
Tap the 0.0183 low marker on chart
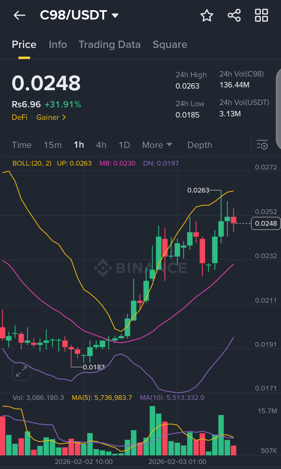tap(94, 367)
